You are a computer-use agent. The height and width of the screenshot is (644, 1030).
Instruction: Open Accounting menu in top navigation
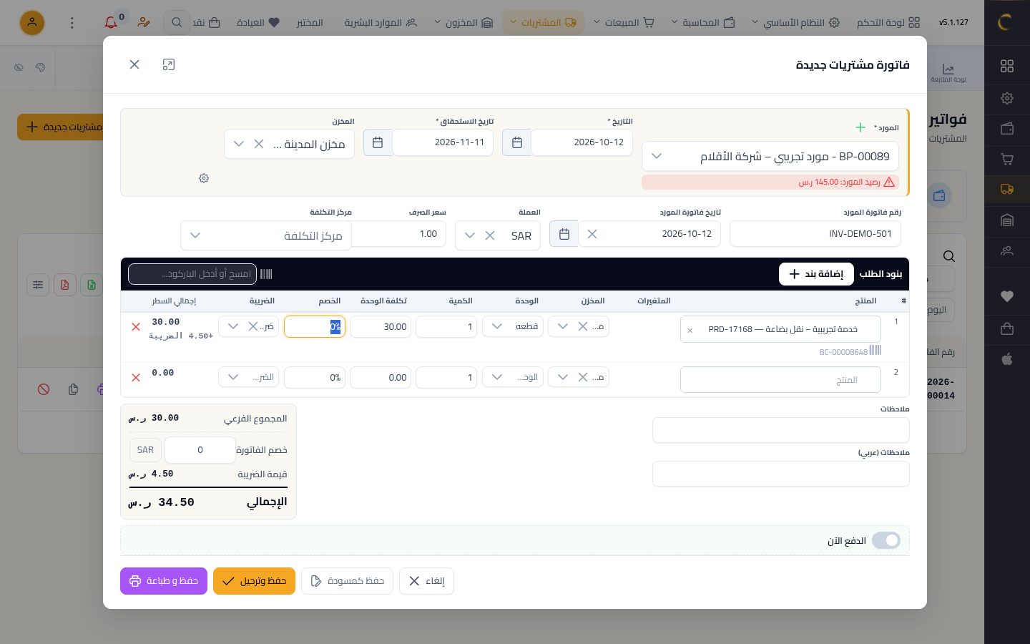pyautogui.click(x=703, y=23)
